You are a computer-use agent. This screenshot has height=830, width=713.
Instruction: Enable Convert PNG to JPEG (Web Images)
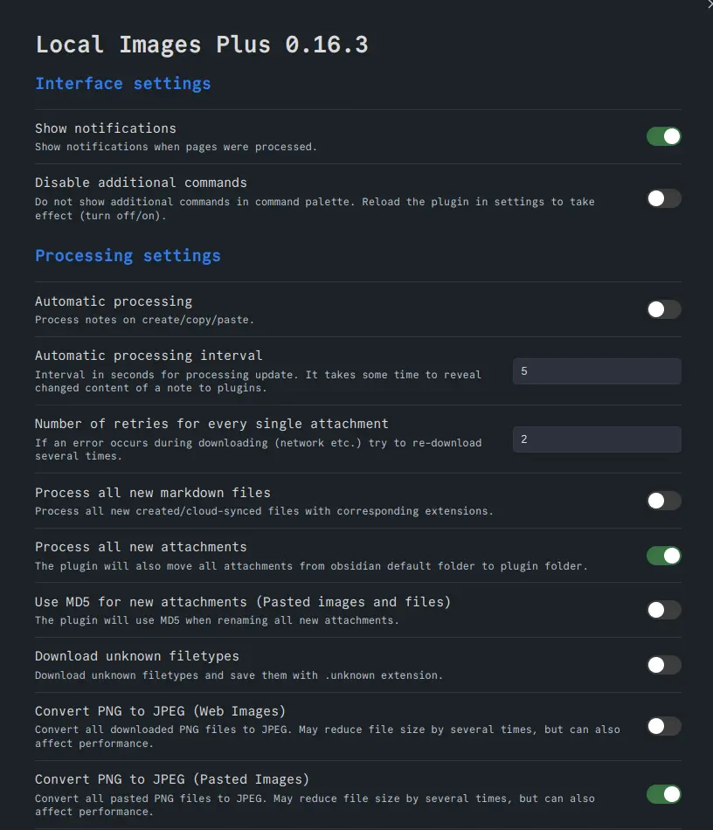point(663,726)
